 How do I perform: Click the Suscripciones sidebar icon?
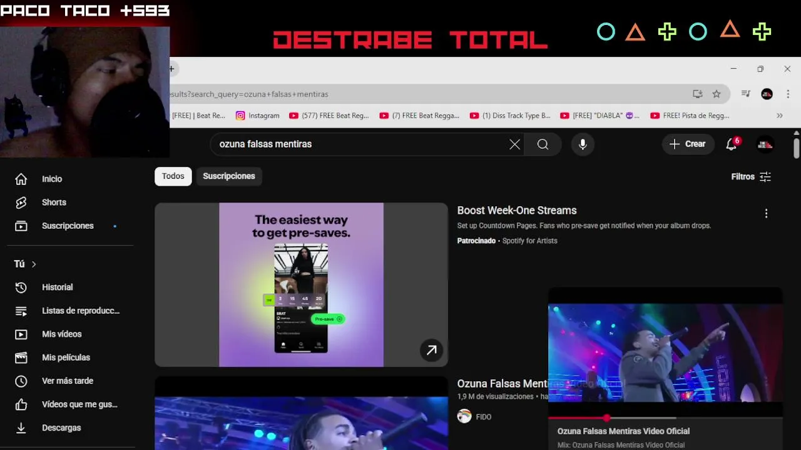pyautogui.click(x=21, y=226)
